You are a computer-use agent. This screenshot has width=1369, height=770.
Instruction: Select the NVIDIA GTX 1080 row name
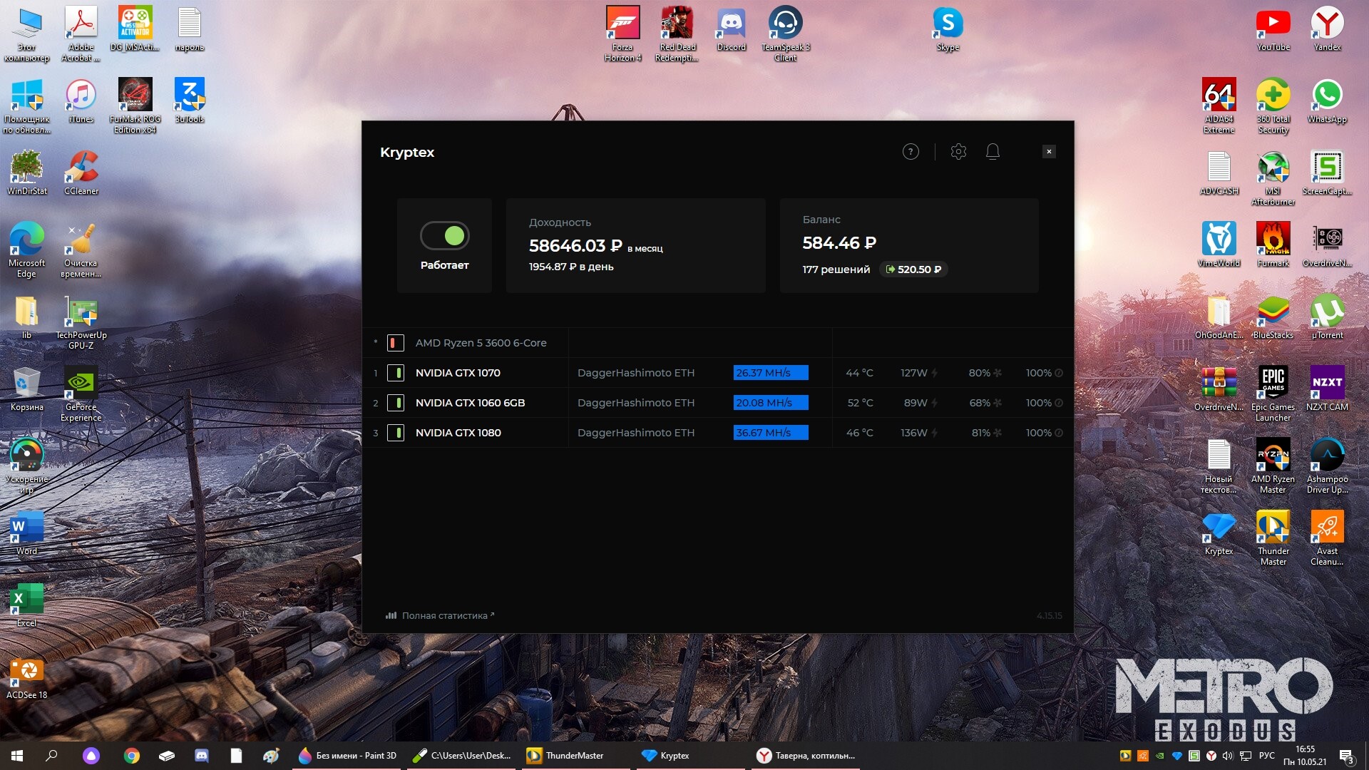pos(458,433)
